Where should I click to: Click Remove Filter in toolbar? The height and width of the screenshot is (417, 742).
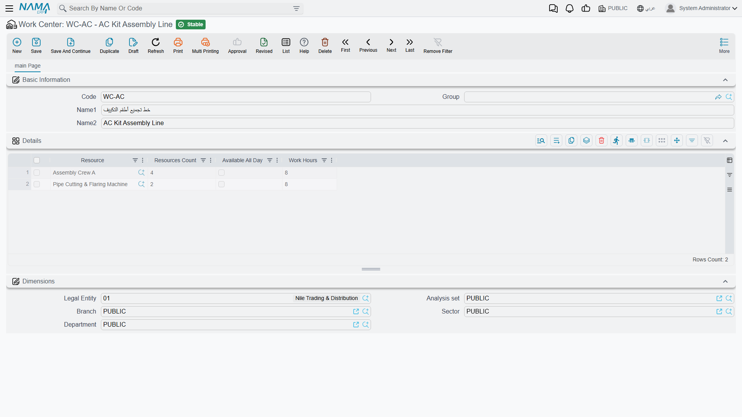(438, 45)
